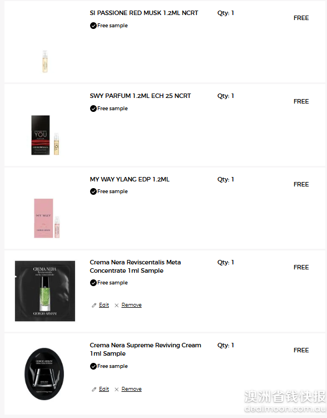
Task: Select the SWY PARFUM 1.2ML ECH 25 NCRT title
Action: click(140, 96)
